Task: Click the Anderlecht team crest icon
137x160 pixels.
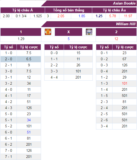Action: 89,32
